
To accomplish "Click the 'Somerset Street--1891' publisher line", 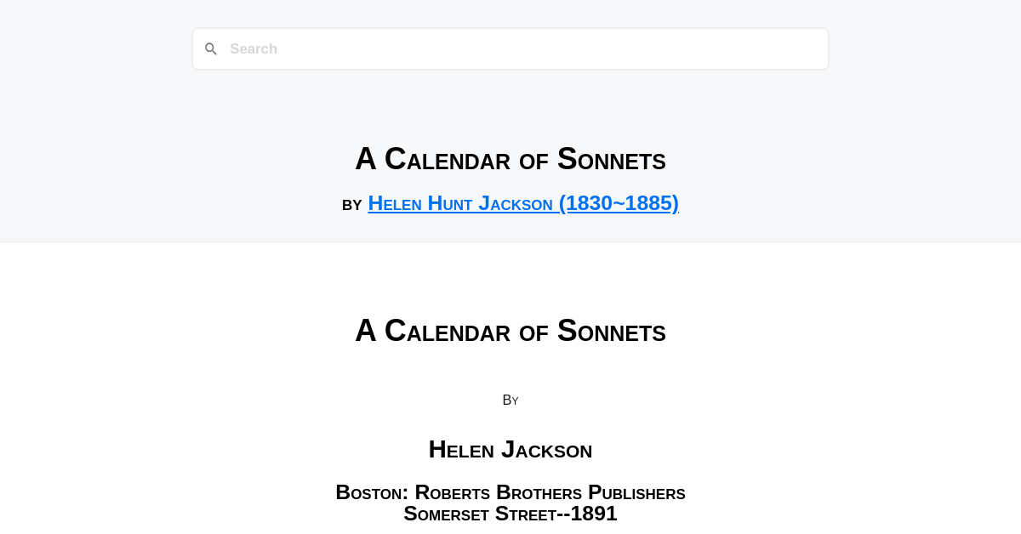I will click(510, 514).
